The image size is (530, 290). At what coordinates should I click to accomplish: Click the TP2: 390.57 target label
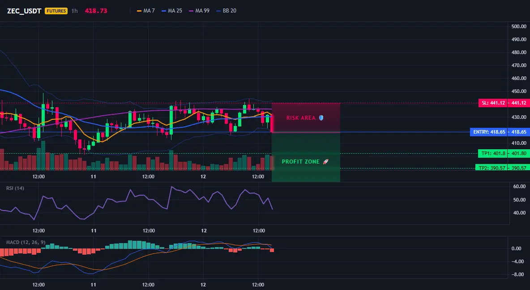(491, 168)
